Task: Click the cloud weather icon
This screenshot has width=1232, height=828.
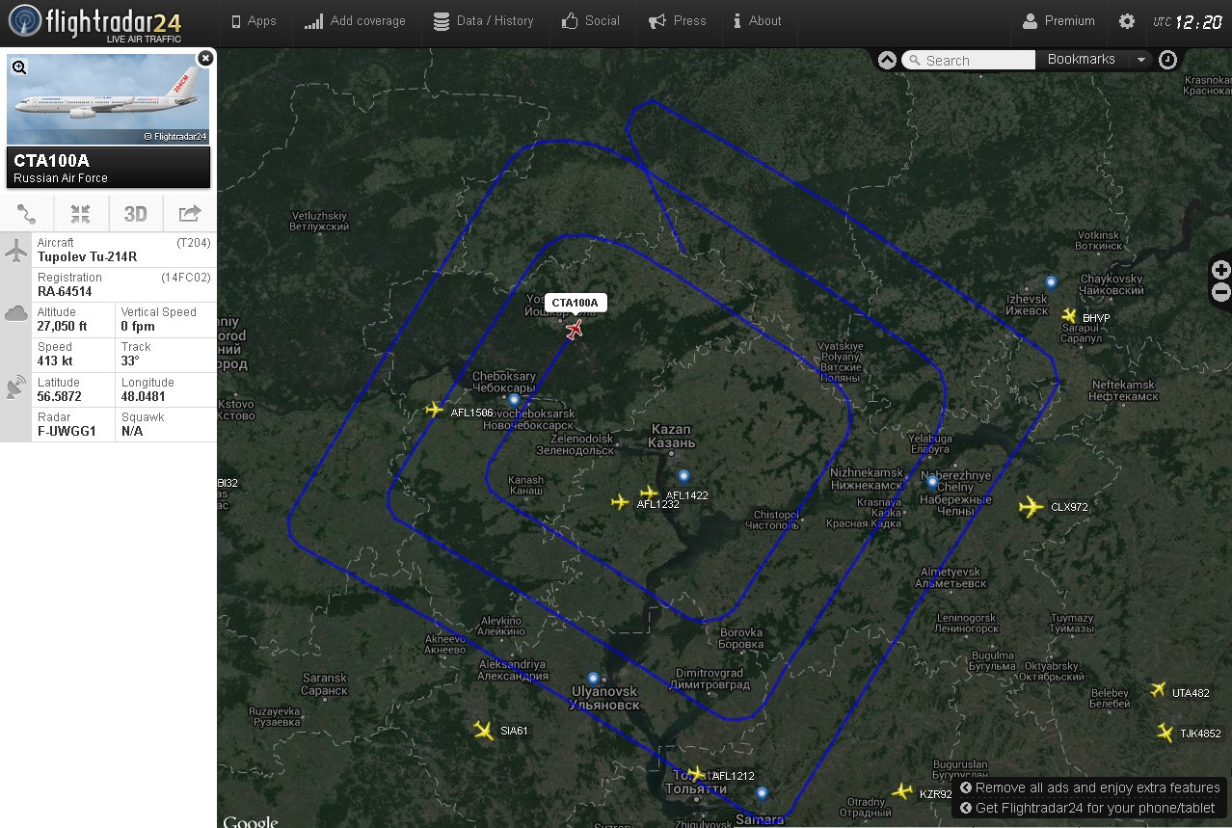Action: tap(15, 313)
